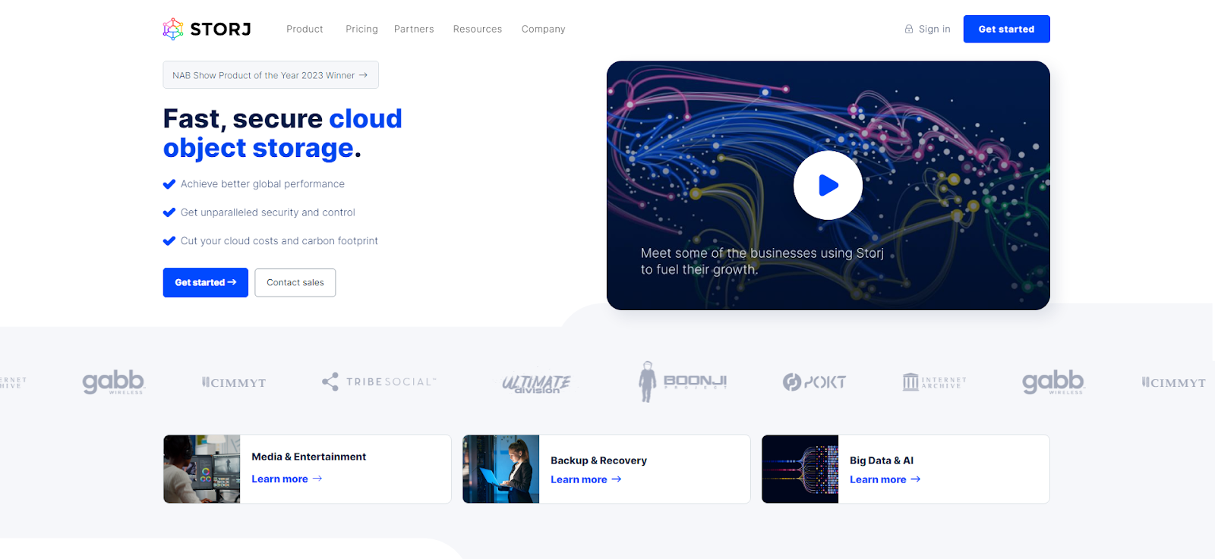The width and height of the screenshot is (1215, 559).
Task: Expand the Resources menu
Action: pyautogui.click(x=477, y=29)
